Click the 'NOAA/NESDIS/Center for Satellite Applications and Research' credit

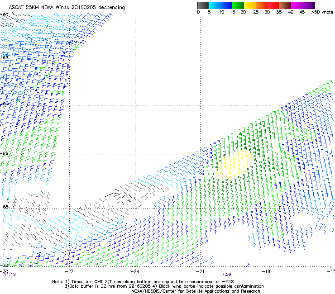(x=196, y=291)
